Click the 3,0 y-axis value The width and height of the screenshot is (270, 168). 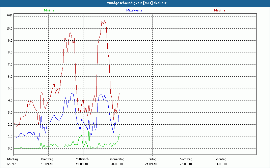[10, 113]
